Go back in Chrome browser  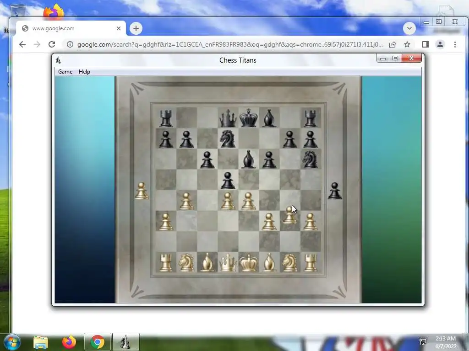tap(22, 44)
